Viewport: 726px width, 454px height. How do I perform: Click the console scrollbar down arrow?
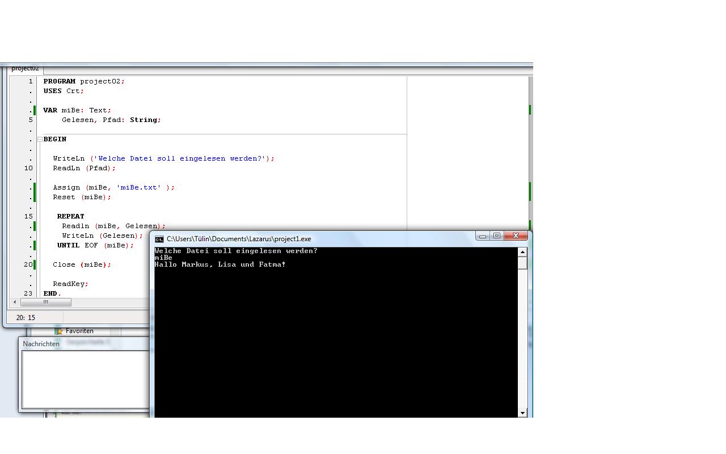coord(522,413)
